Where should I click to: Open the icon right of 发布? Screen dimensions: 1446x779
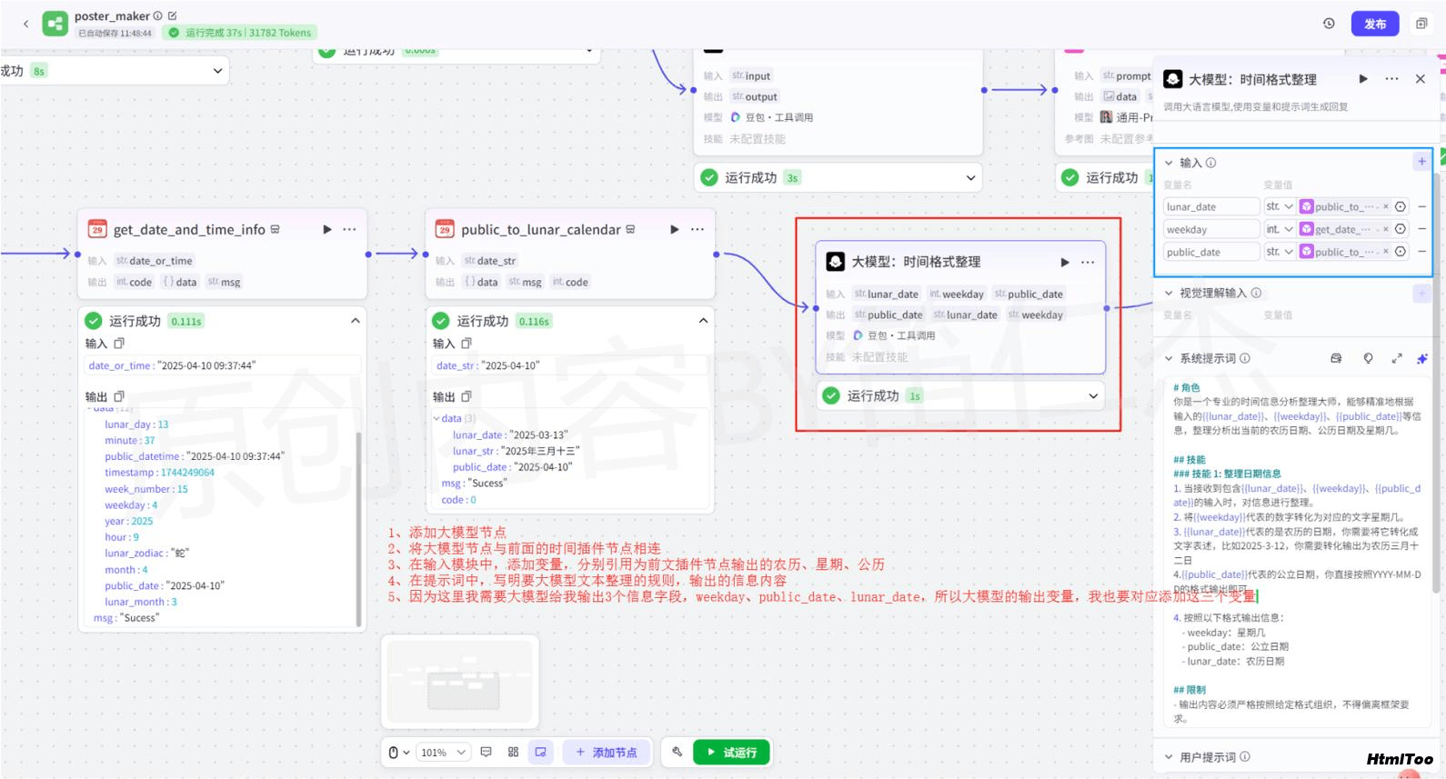pos(1421,24)
